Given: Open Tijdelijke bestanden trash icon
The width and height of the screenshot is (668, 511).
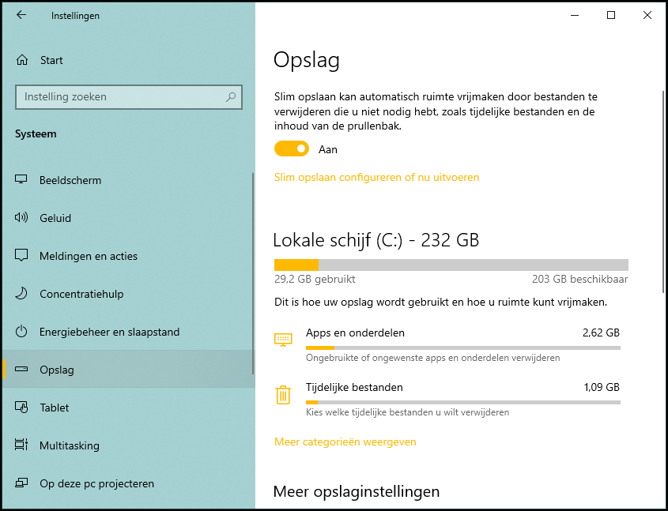Looking at the screenshot, I should coord(283,394).
